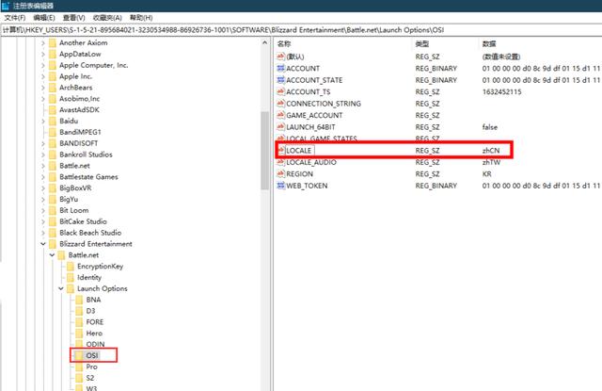Click the OSI folder icon in tree
The image size is (602, 391).
pyautogui.click(x=79, y=355)
